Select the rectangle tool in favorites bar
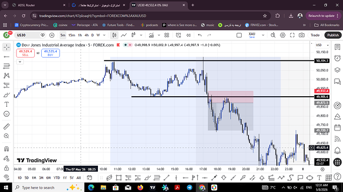The image size is (343, 192). coord(119,178)
